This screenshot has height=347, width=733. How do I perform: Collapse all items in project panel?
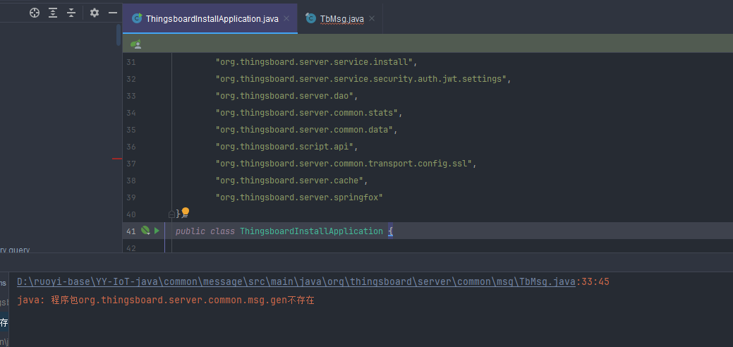[71, 13]
